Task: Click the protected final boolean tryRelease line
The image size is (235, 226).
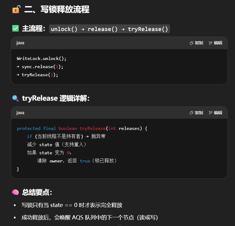Action: coord(82,128)
